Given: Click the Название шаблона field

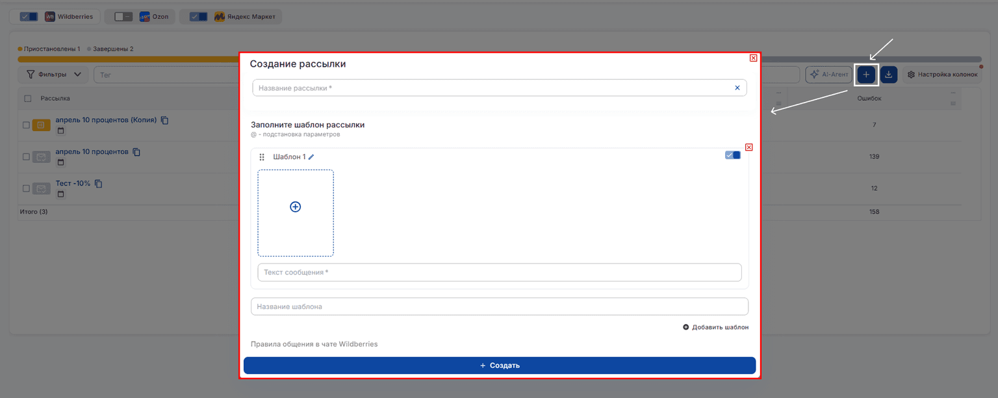Looking at the screenshot, I should click(x=499, y=306).
